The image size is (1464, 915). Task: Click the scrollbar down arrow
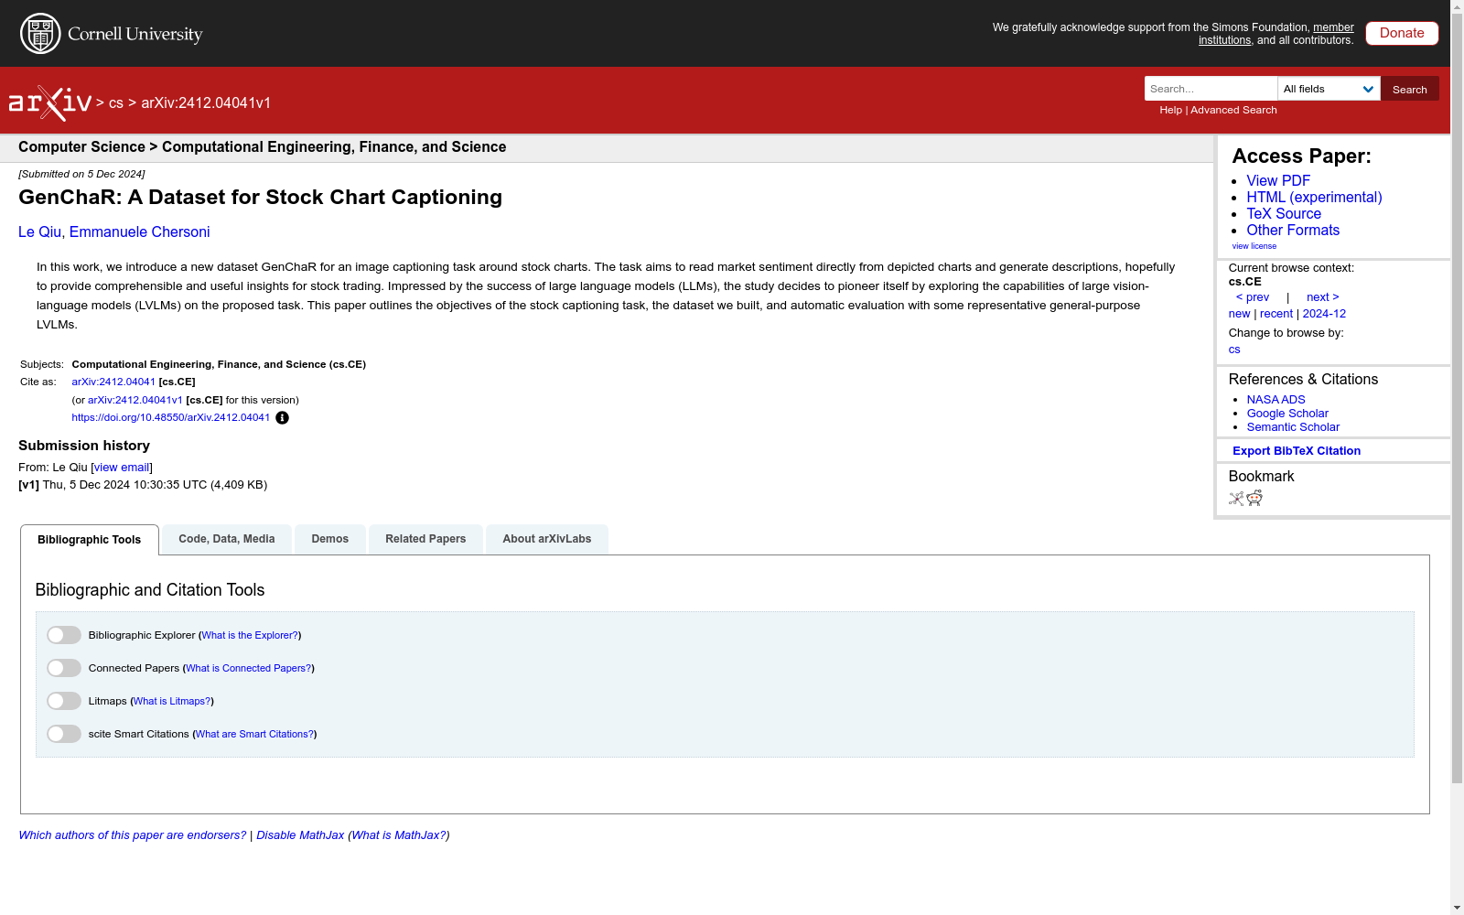coord(1457,908)
